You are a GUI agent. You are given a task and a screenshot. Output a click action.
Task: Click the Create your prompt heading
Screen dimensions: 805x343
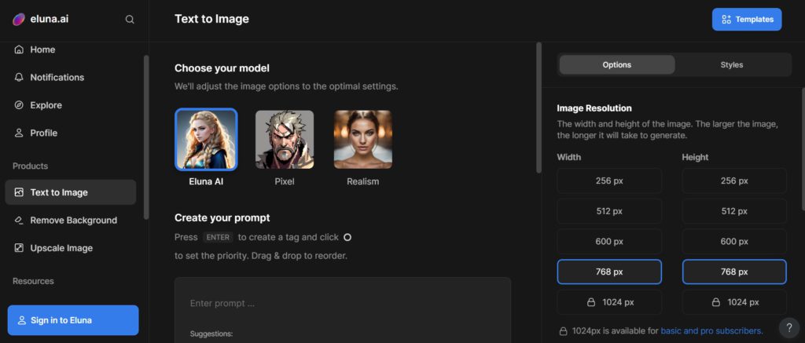(x=222, y=218)
